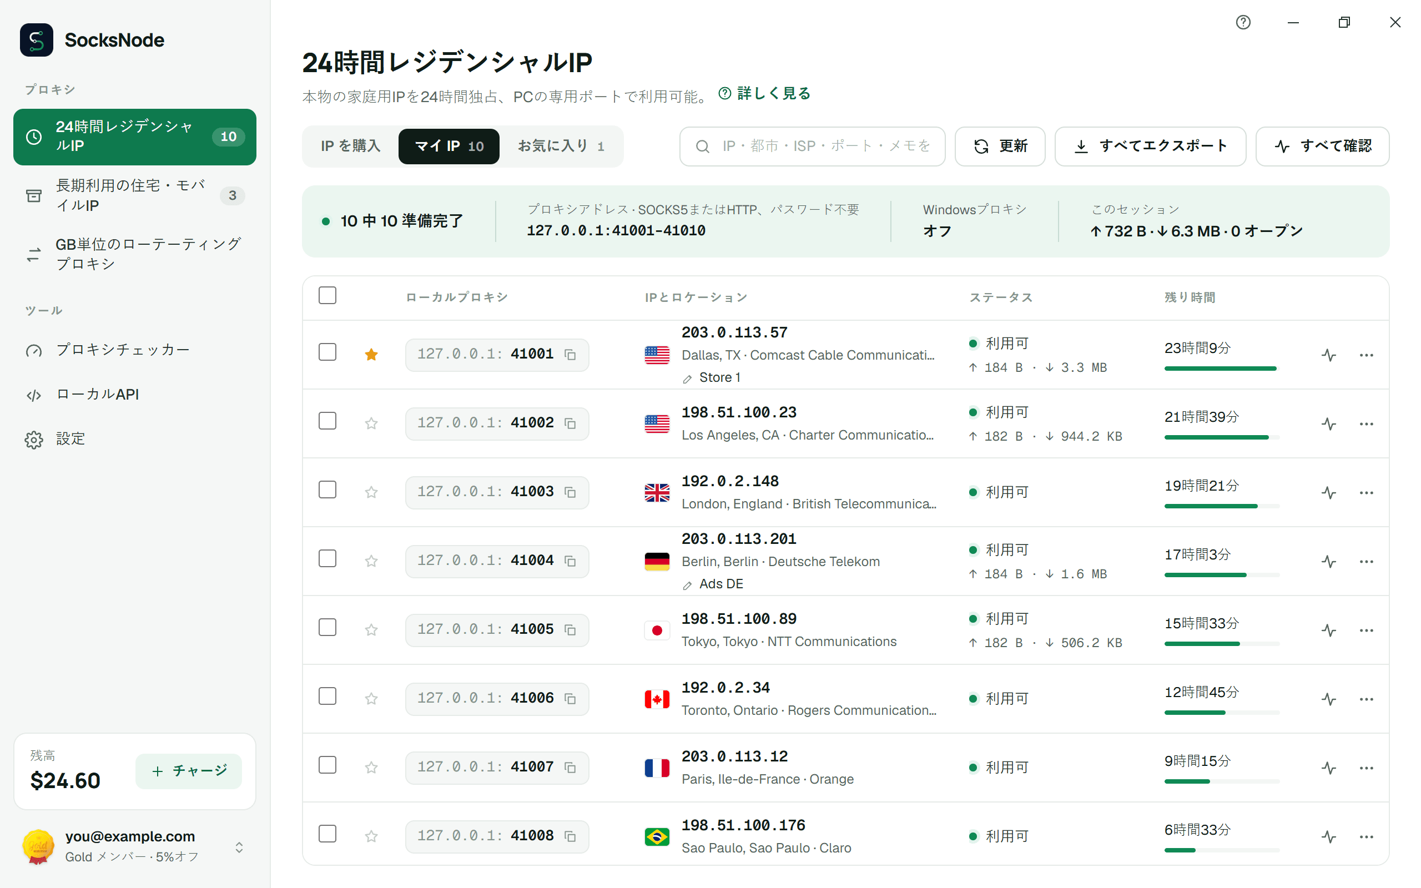Run check icon for 192.0.2.34 row
Screen dimensions: 1421x888
coord(1329,698)
